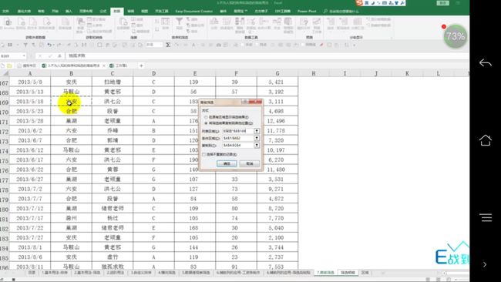The height and width of the screenshot is (282, 501).
Task: Click the Relationships icon in Data Tools
Action: 277,22
